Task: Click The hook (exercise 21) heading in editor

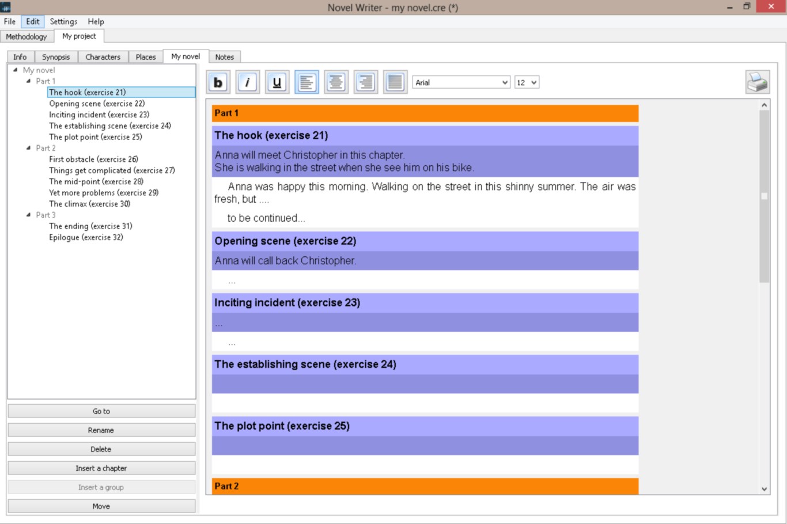Action: pyautogui.click(x=425, y=136)
